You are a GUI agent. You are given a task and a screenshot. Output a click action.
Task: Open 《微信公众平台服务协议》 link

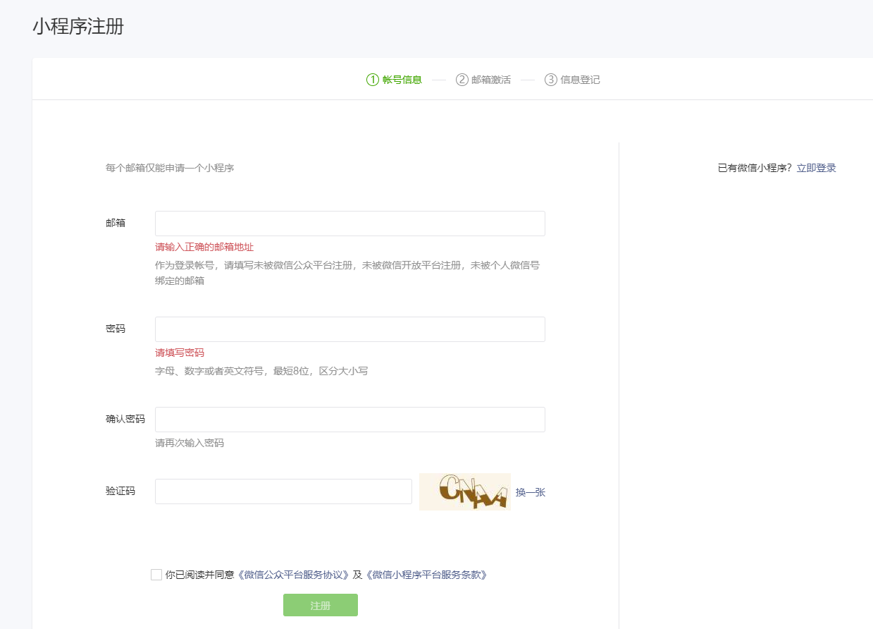click(x=292, y=575)
